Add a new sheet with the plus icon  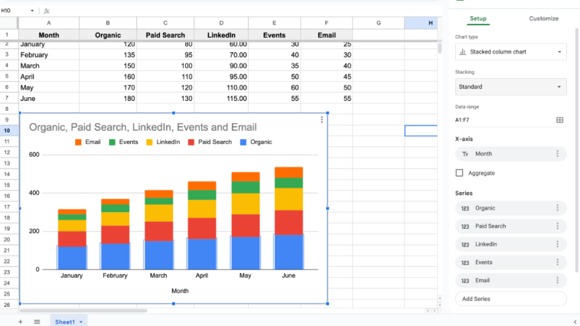pyautogui.click(x=21, y=321)
